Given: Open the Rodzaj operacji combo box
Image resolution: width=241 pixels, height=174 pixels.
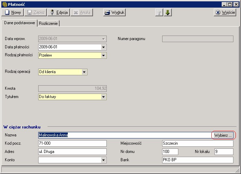Looking at the screenshot, I should click(84, 72).
